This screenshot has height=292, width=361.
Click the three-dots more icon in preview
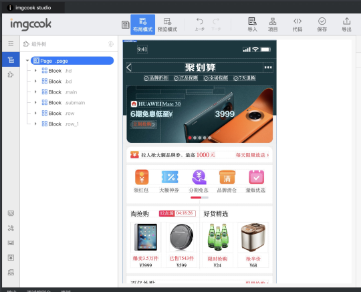268,67
